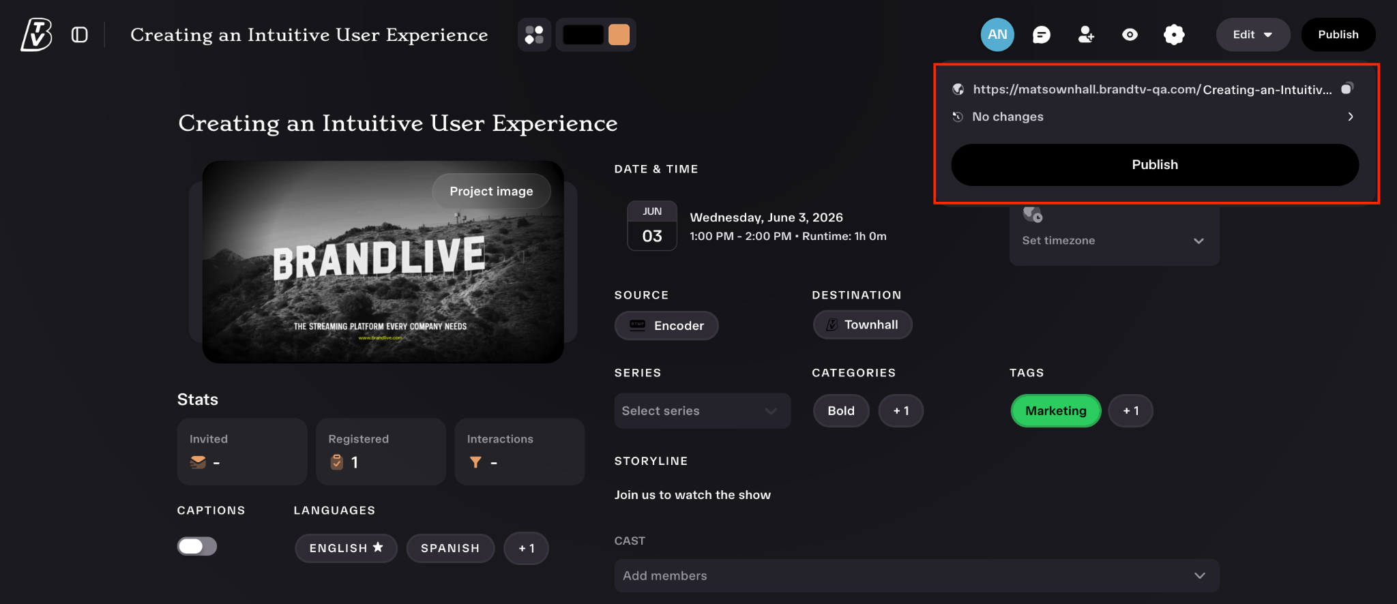Toggle the sidebar panel icon
This screenshot has height=604, width=1397.
[80, 35]
